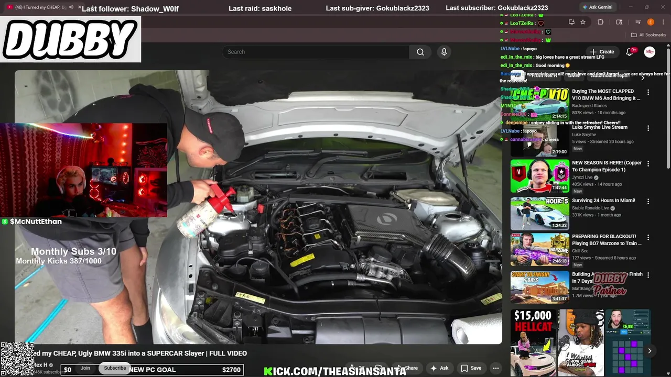
Task: Open the Start To Finish 7 Days thumbnail
Action: pos(539,287)
